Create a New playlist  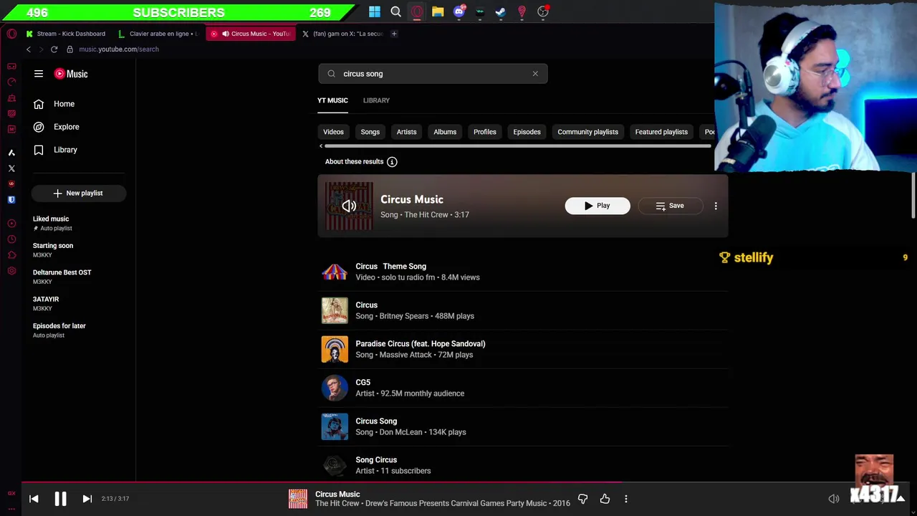(x=79, y=193)
